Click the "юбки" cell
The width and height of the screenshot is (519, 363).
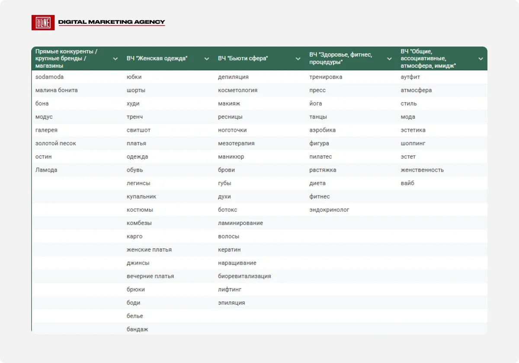point(168,77)
